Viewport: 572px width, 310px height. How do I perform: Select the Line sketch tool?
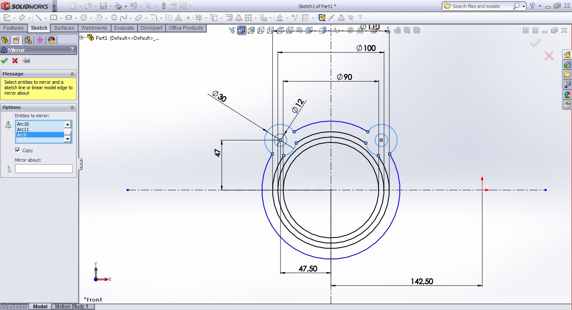(x=38, y=18)
